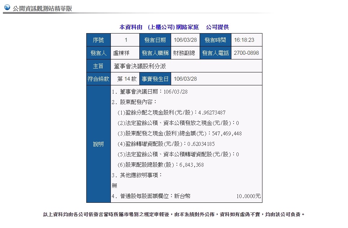Click the 發言時間 header cell
Screen dimensions: 348x228
coord(215,40)
